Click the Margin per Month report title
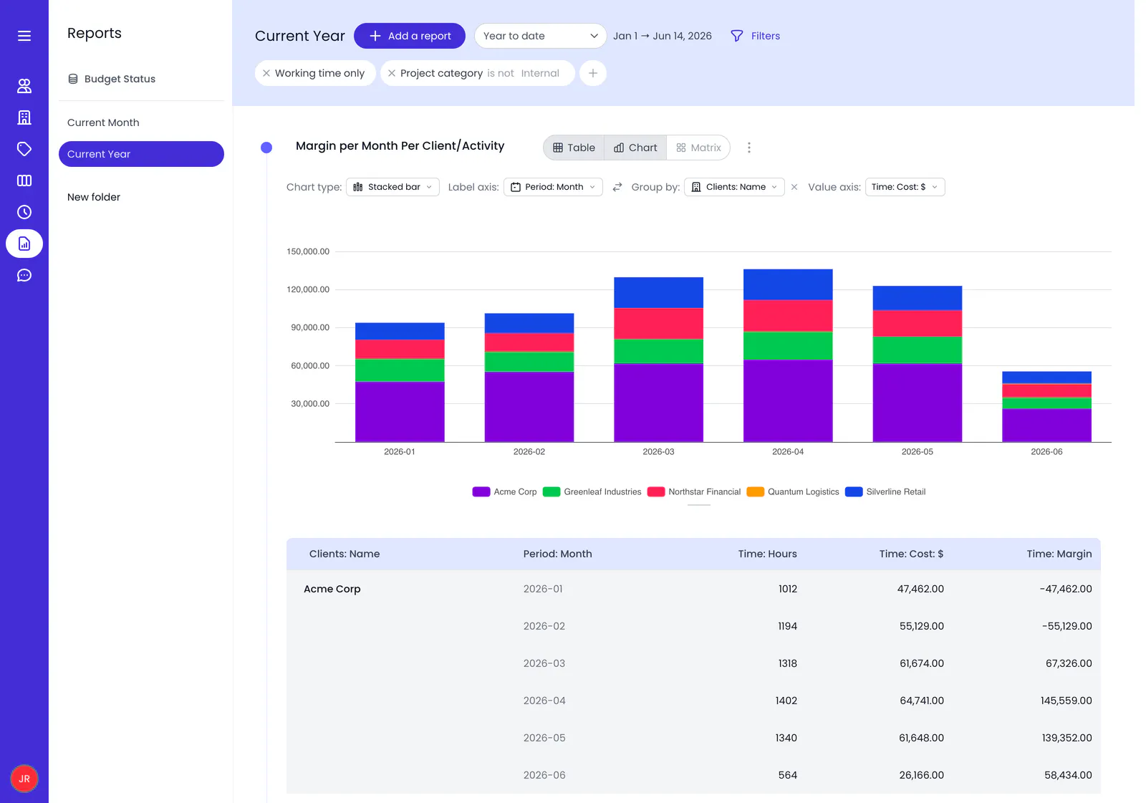This screenshot has height=803, width=1146. point(400,146)
